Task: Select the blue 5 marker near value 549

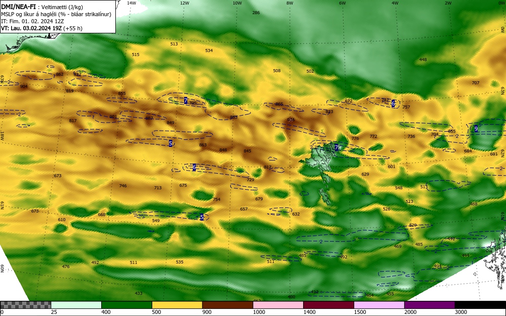Action: [202, 217]
